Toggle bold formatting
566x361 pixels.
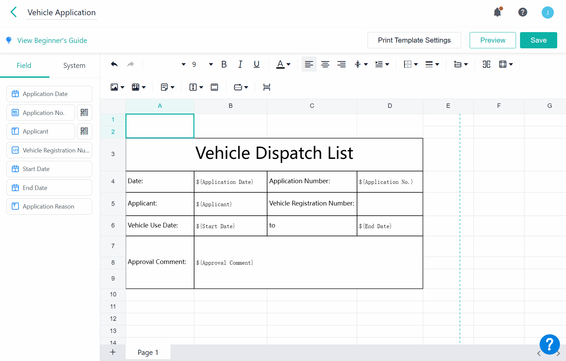[224, 64]
